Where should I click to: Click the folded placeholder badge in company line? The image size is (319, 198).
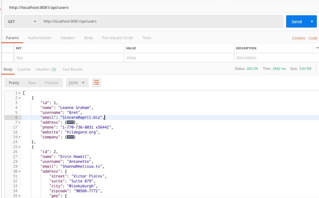(71, 137)
